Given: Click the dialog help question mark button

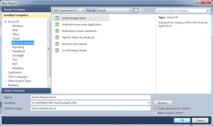Looking at the screenshot, I should pyautogui.click(x=198, y=2).
